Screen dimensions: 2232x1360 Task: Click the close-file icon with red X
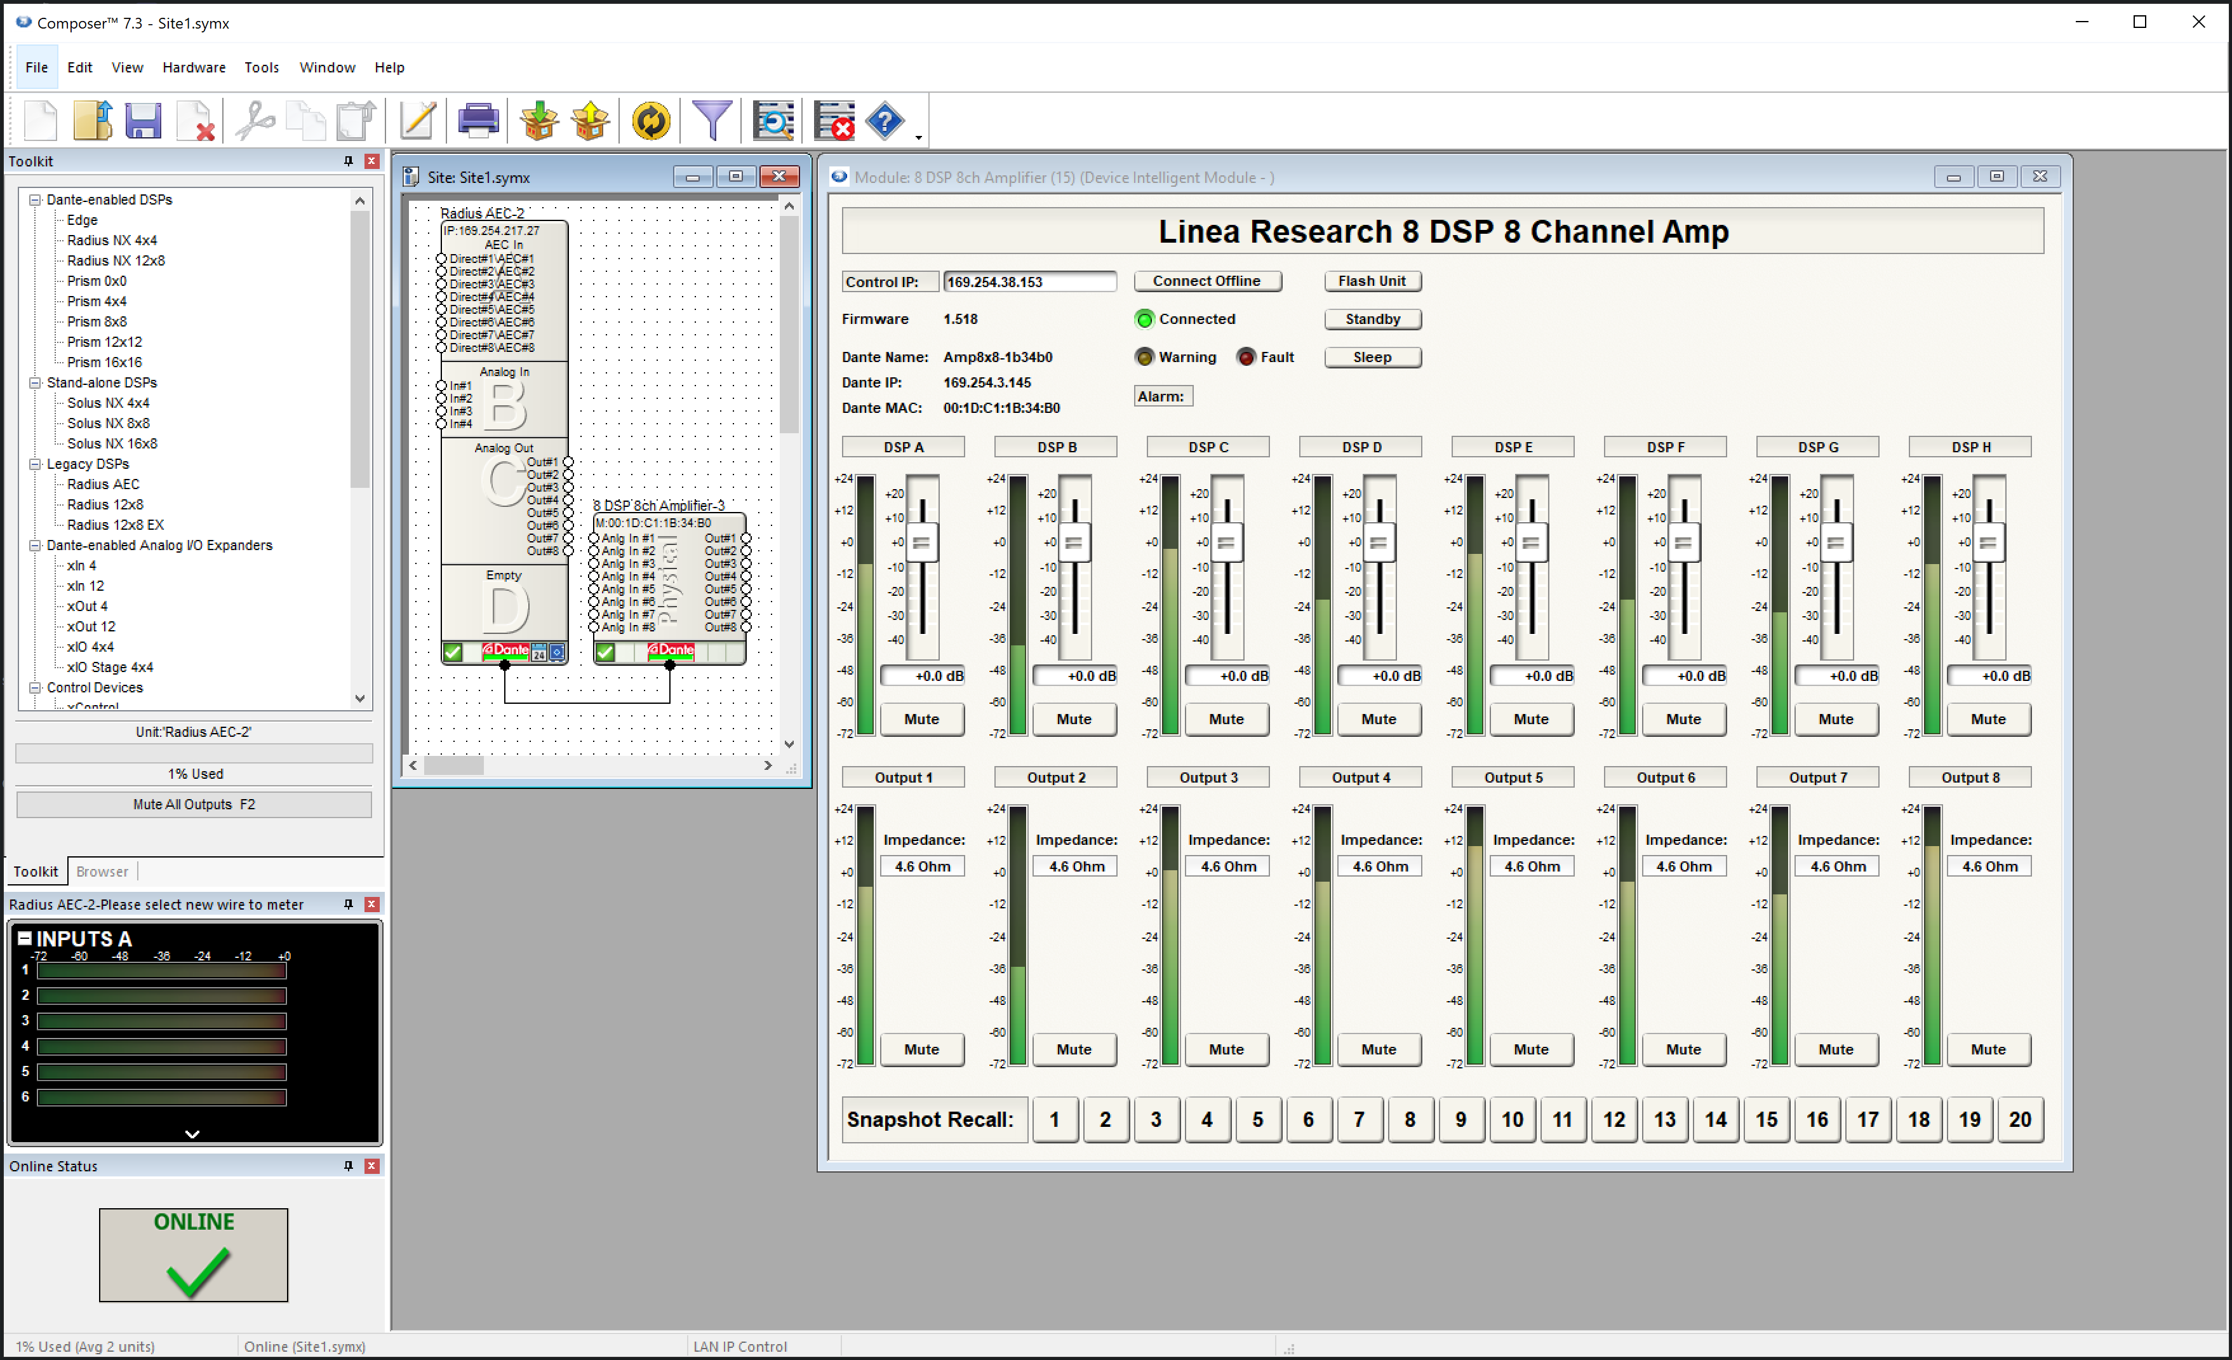point(196,121)
